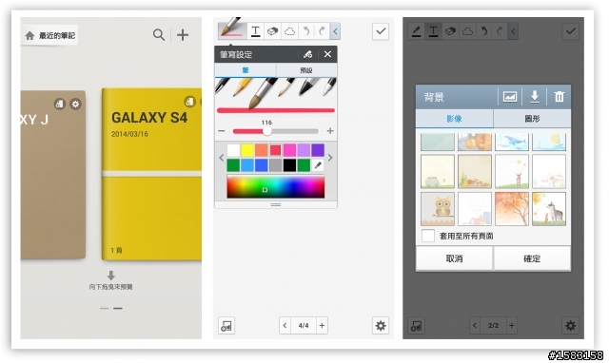
Task: Pick the purple color swatch
Action: (x=318, y=150)
